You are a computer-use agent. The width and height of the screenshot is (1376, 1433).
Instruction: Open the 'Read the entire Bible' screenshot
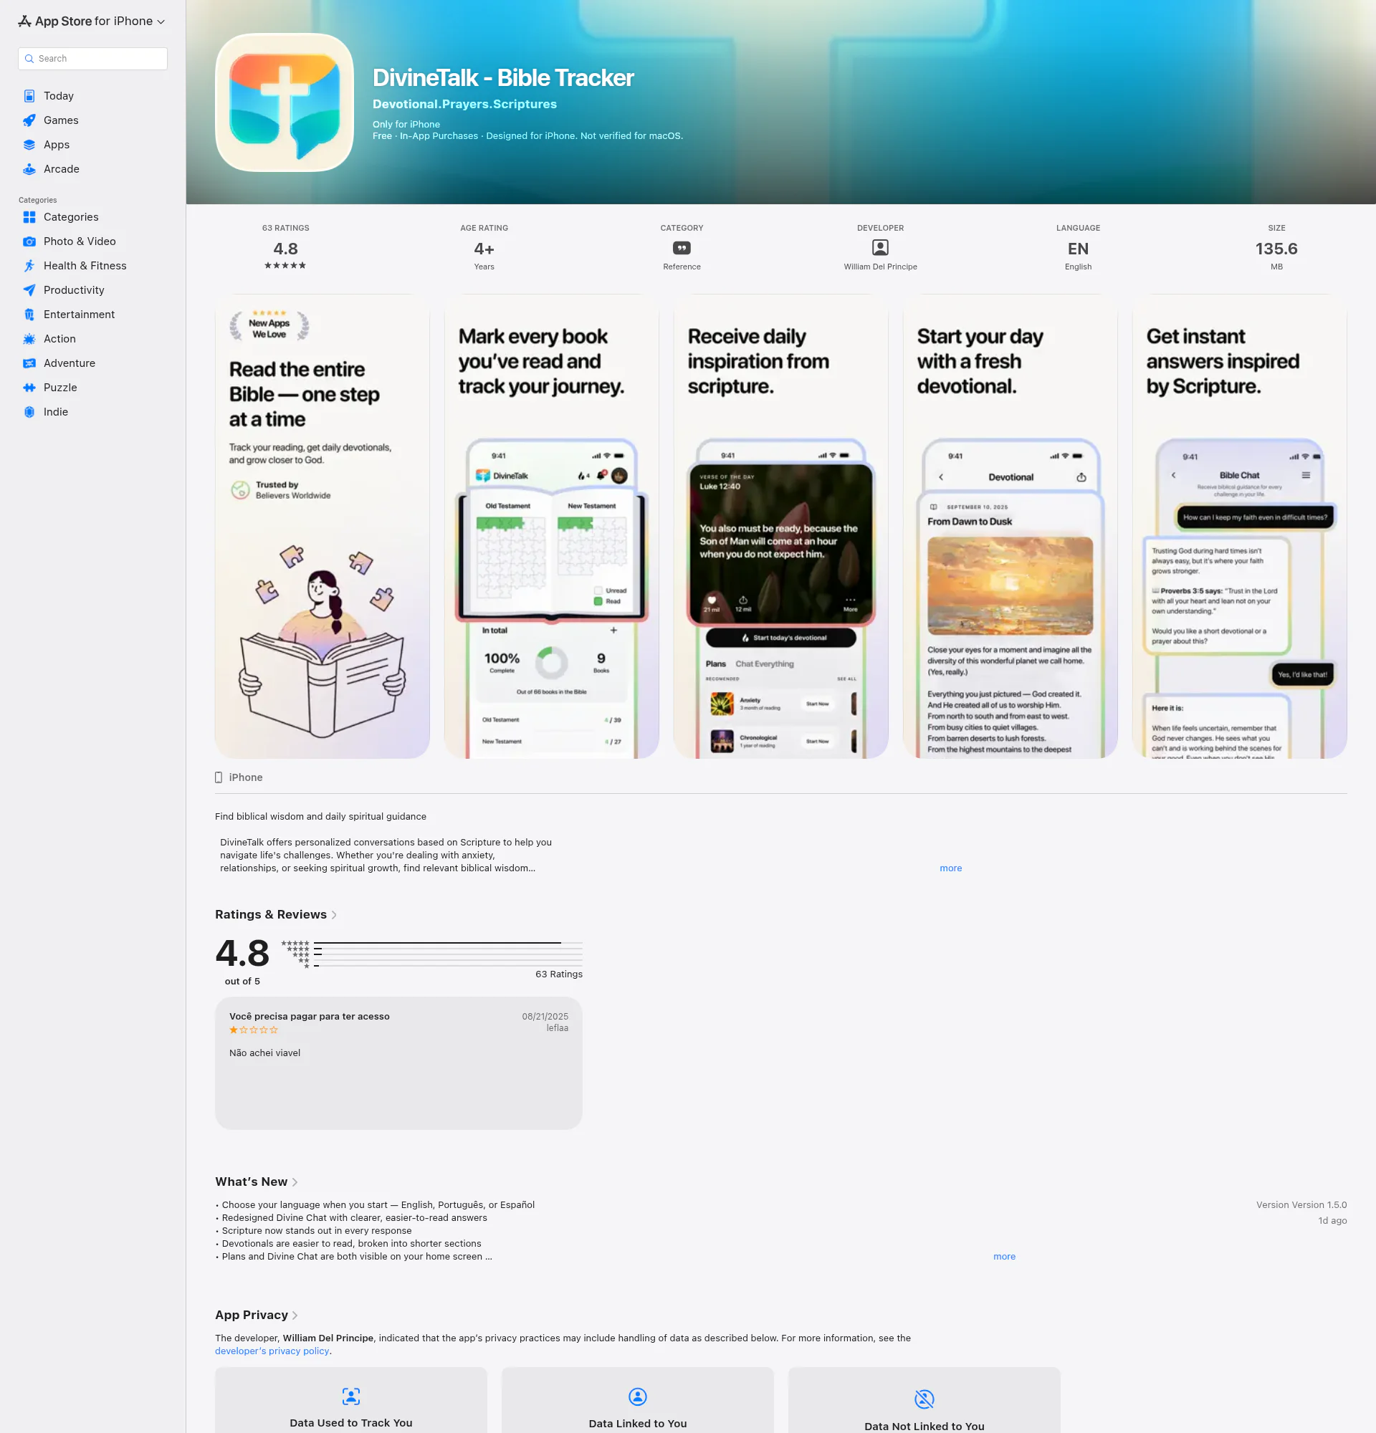pyautogui.click(x=322, y=527)
